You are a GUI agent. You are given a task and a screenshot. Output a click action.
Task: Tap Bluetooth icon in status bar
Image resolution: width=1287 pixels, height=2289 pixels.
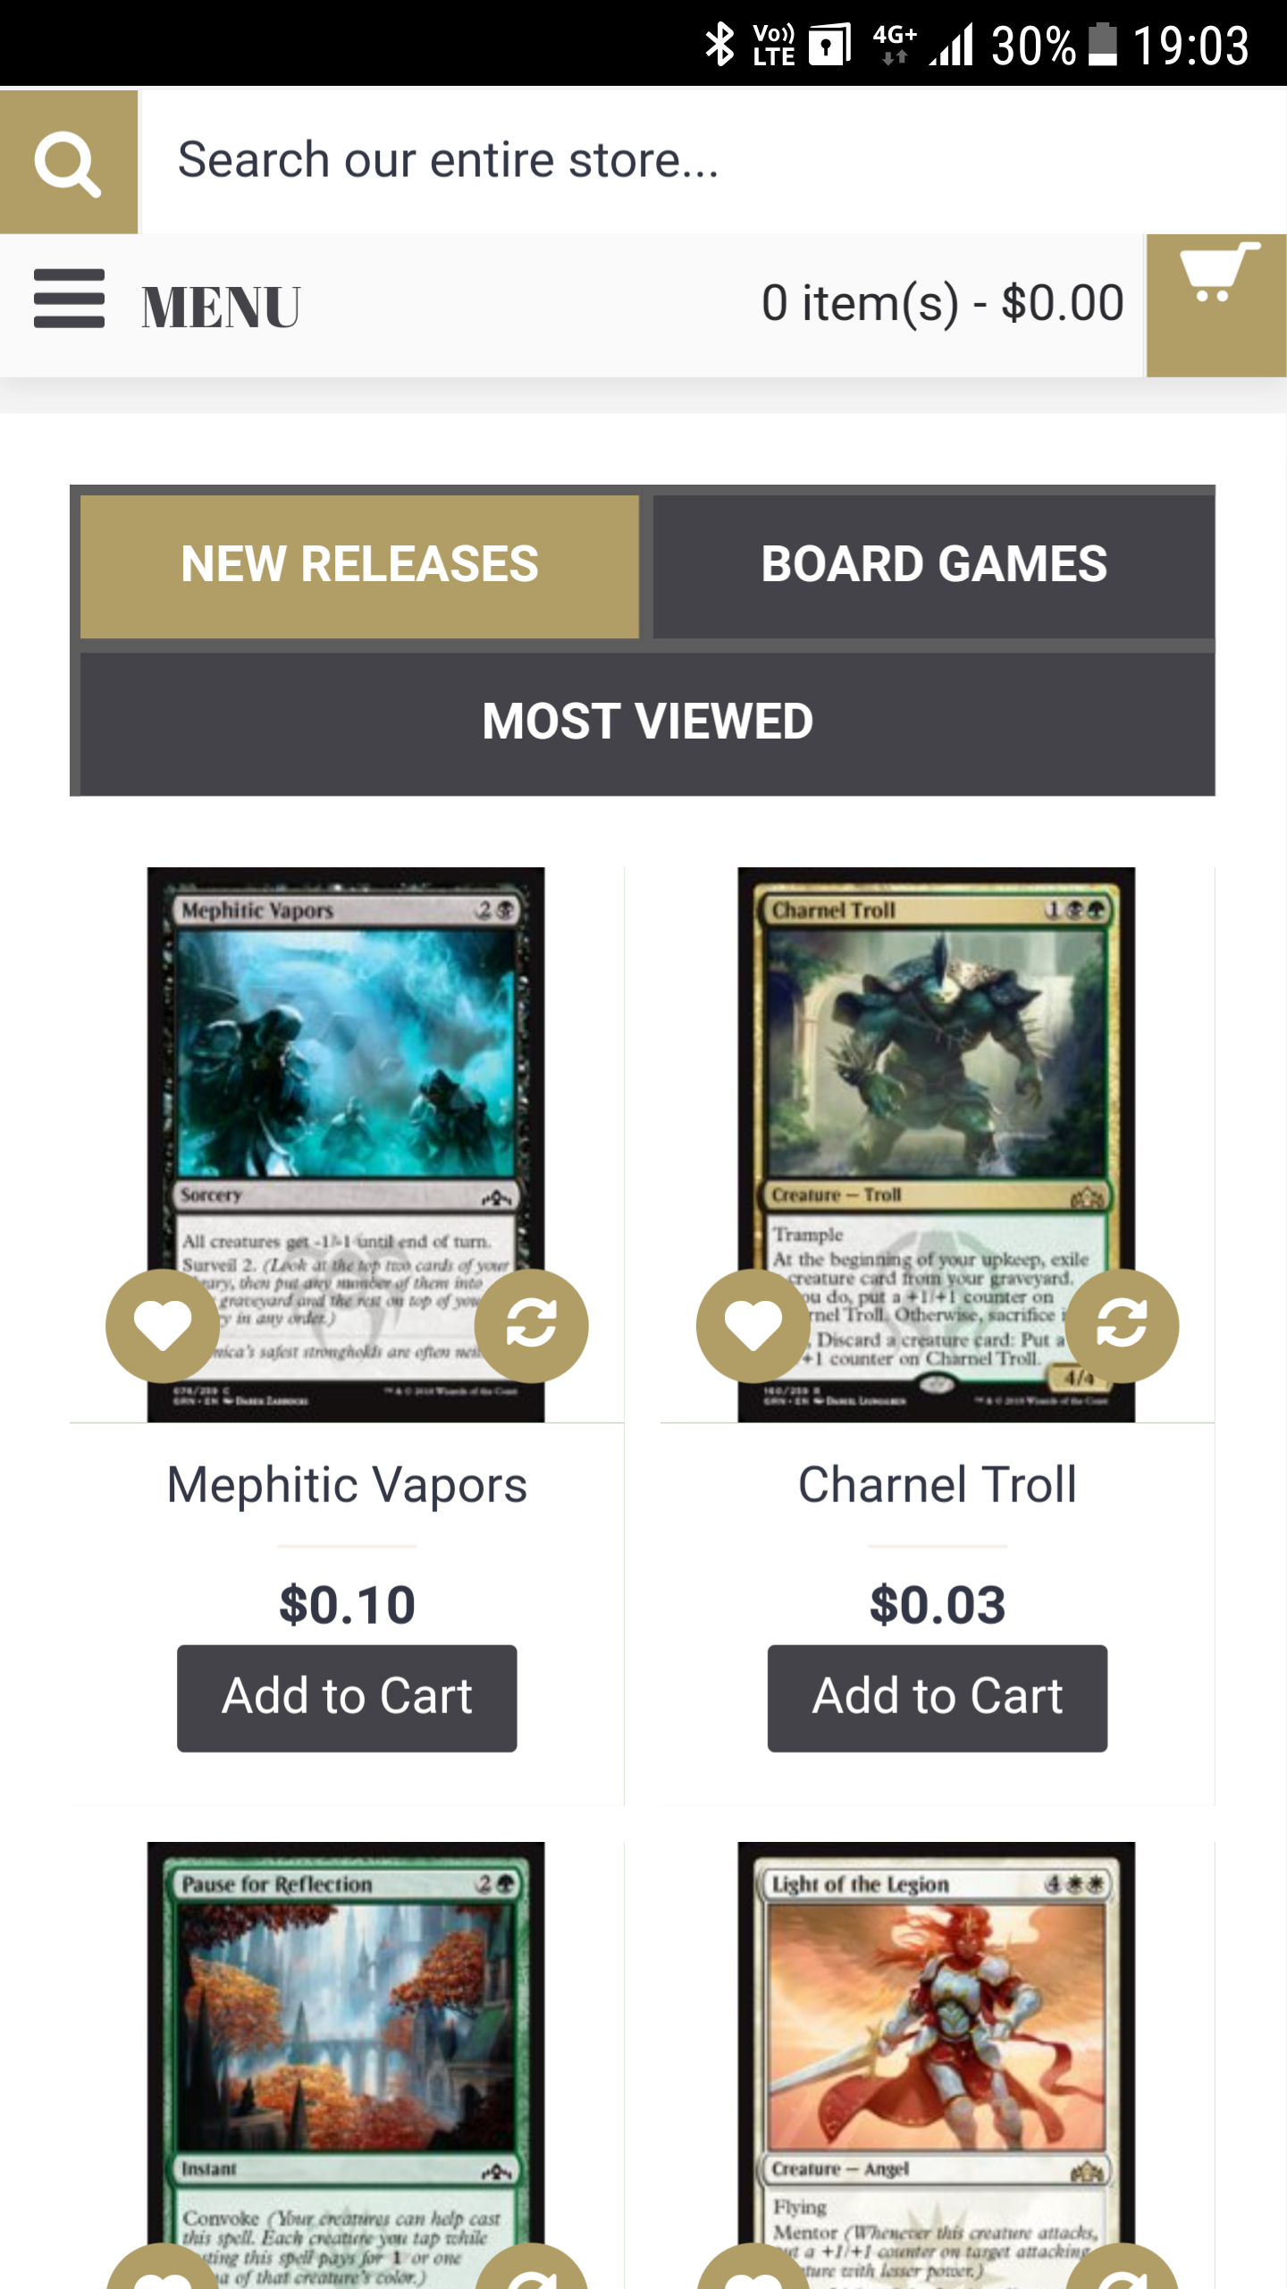point(719,45)
